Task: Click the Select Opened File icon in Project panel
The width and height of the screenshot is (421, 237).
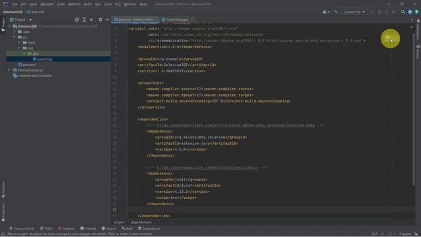Action: [x=77, y=20]
